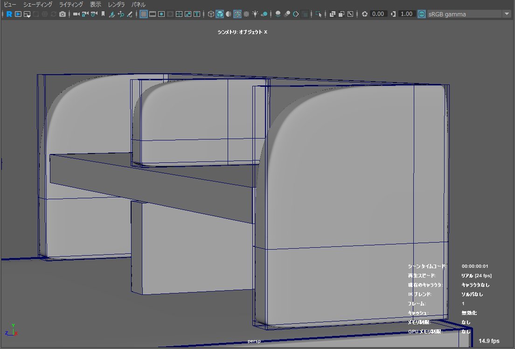Click the image plane icon
Image resolution: width=515 pixels, height=349 pixels.
pyautogui.click(x=112, y=14)
